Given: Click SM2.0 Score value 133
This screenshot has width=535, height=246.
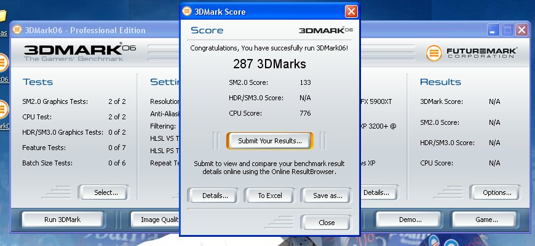Looking at the screenshot, I should pos(306,82).
